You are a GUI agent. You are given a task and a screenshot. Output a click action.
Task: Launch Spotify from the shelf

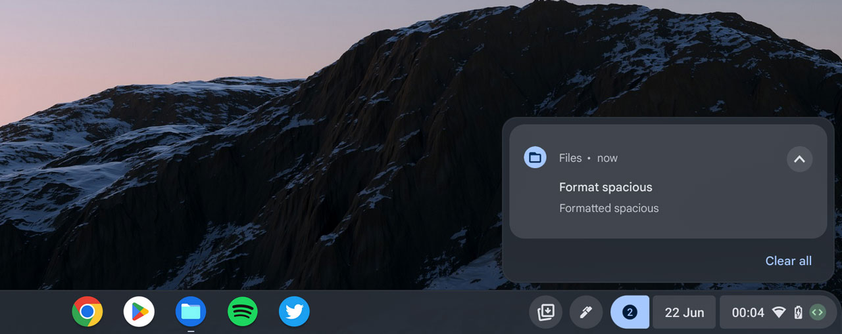pyautogui.click(x=243, y=312)
